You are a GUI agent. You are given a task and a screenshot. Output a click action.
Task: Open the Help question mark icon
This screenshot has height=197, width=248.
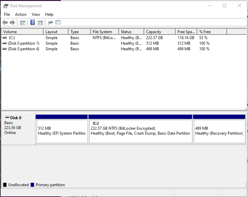pyautogui.click(x=32, y=22)
